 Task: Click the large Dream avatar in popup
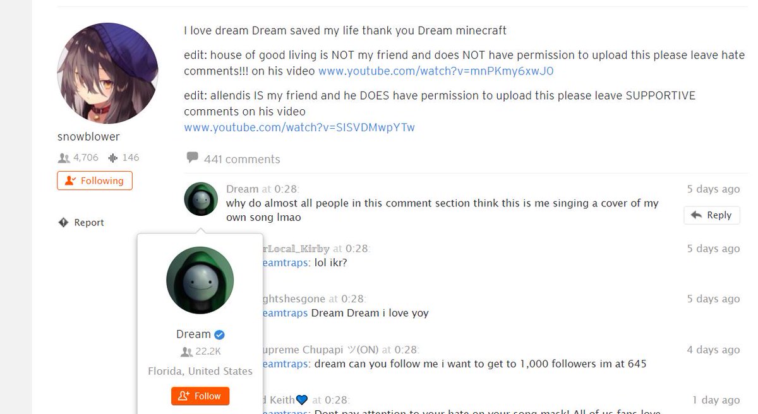pyautogui.click(x=200, y=280)
